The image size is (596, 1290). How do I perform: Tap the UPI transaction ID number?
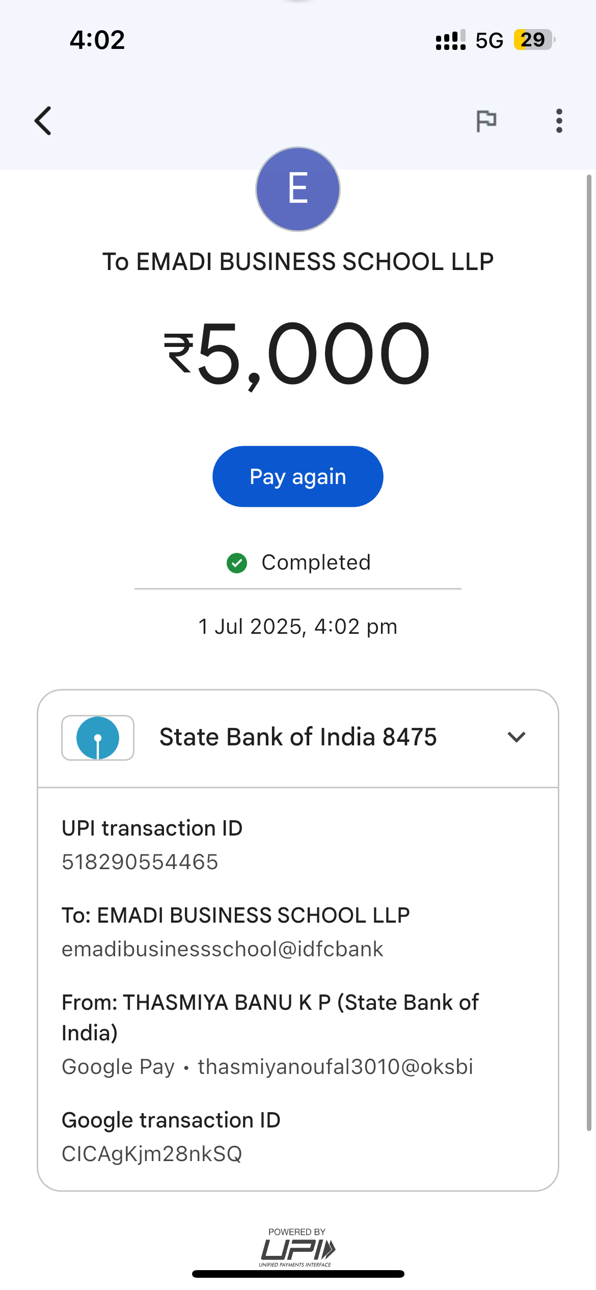click(x=140, y=862)
